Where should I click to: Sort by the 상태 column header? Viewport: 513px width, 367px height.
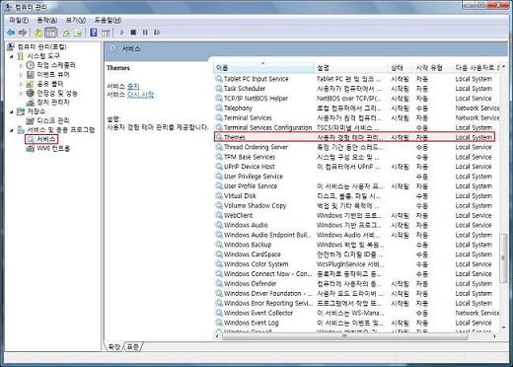point(401,68)
